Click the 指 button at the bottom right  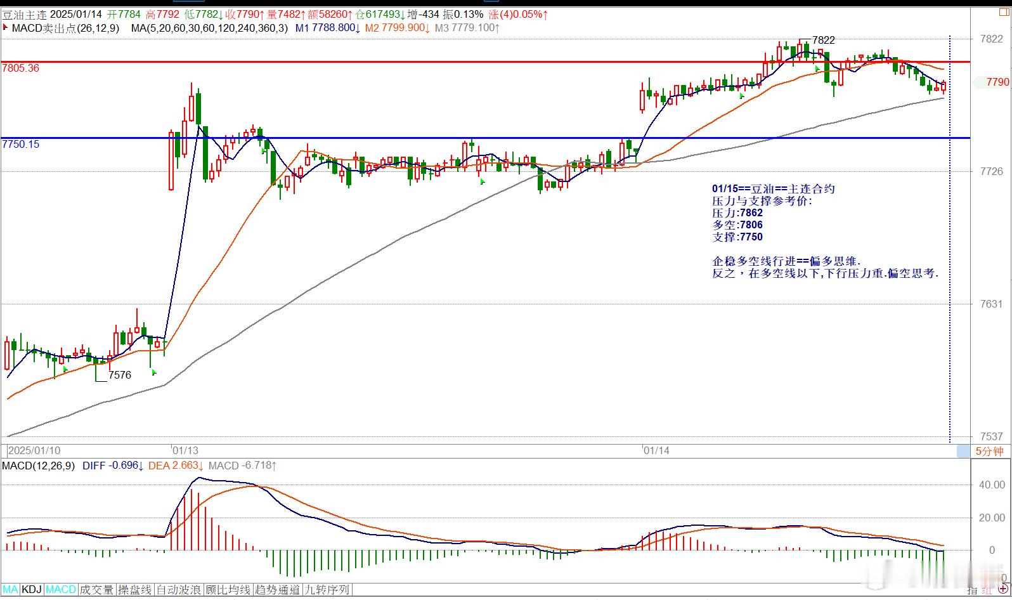point(972,590)
